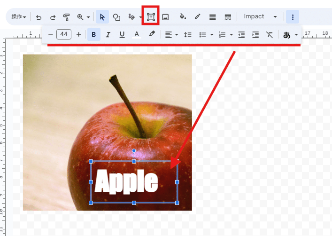The width and height of the screenshot is (332, 236).
Task: Apply a numbered list
Action: (x=222, y=35)
